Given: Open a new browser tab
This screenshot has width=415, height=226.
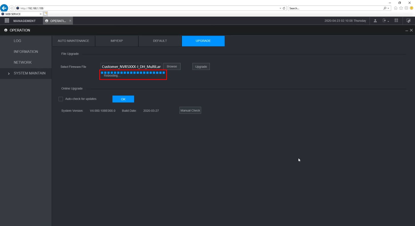Looking at the screenshot, I should coord(46,14).
